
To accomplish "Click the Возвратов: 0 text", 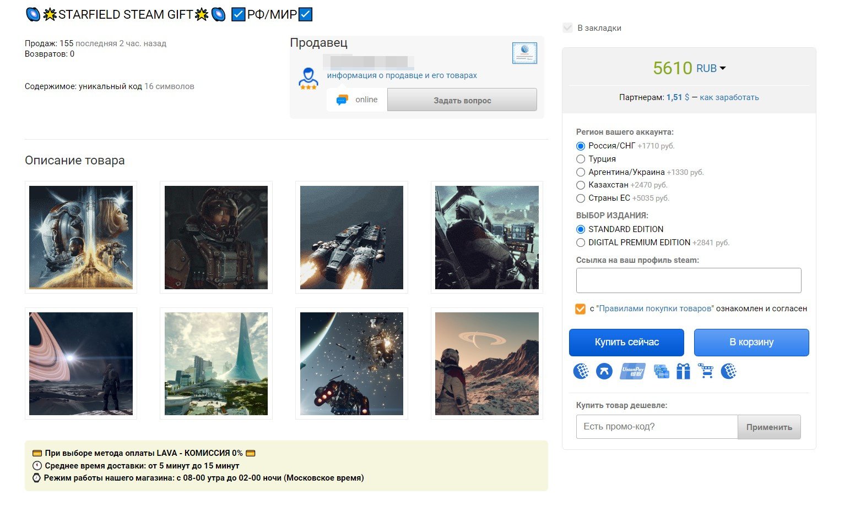I will pos(50,54).
